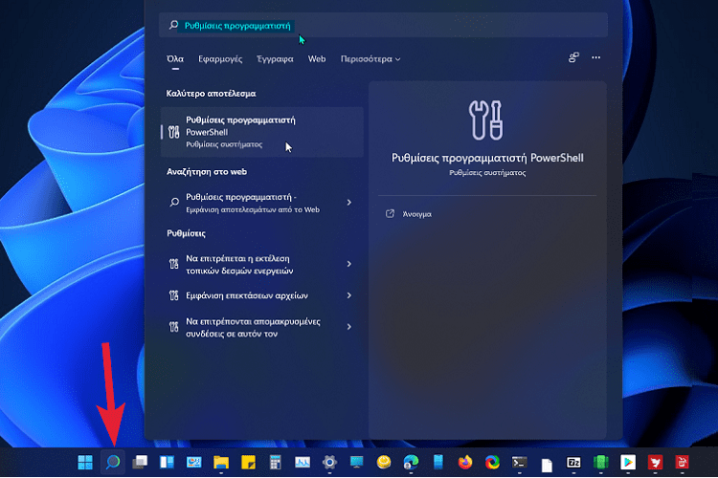Image resolution: width=718 pixels, height=478 pixels.
Task: Open the three-dots search options menu
Action: (595, 57)
